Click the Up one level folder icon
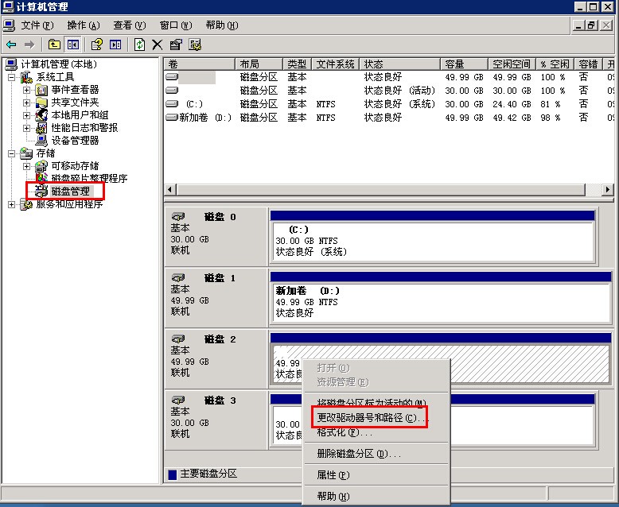Viewport: 619px width, 507px height. click(54, 45)
